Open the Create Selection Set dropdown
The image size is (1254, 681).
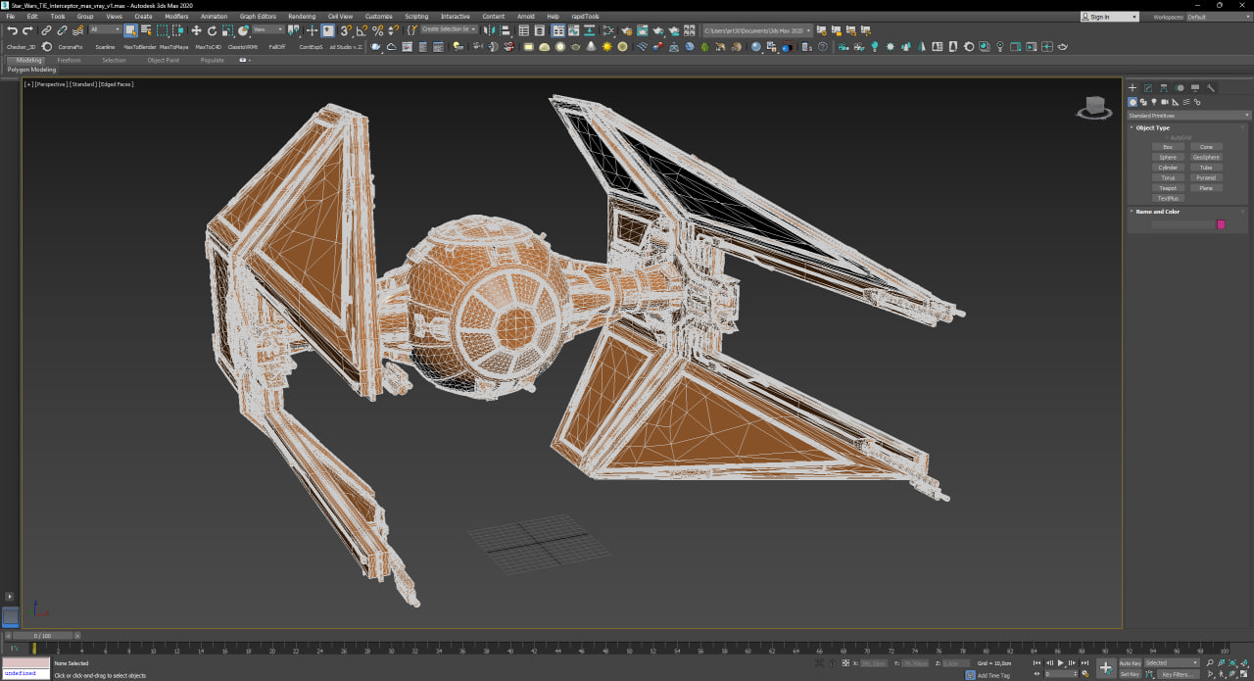click(x=449, y=29)
